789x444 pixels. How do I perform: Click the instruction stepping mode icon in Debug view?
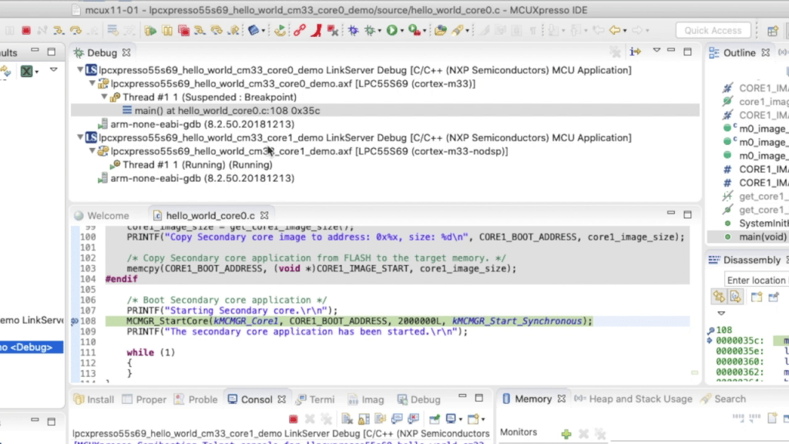coord(634,52)
